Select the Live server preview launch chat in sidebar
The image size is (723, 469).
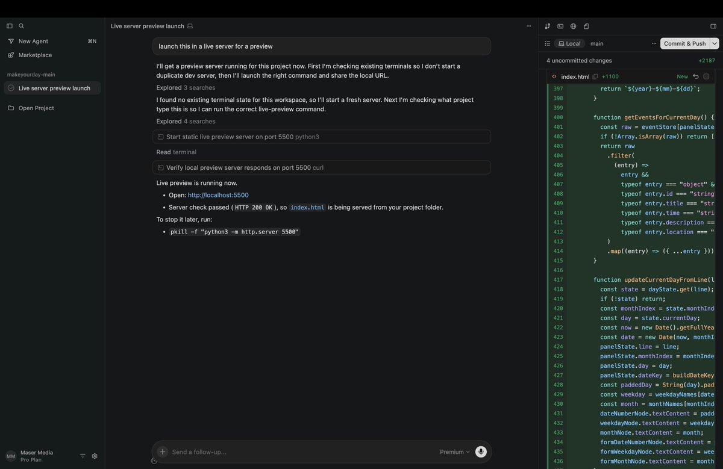coord(52,88)
